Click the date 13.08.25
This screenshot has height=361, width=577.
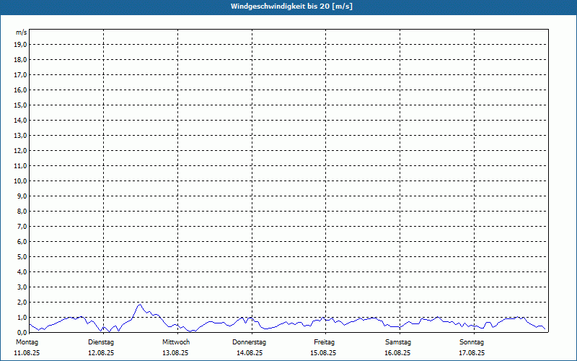[175, 353]
